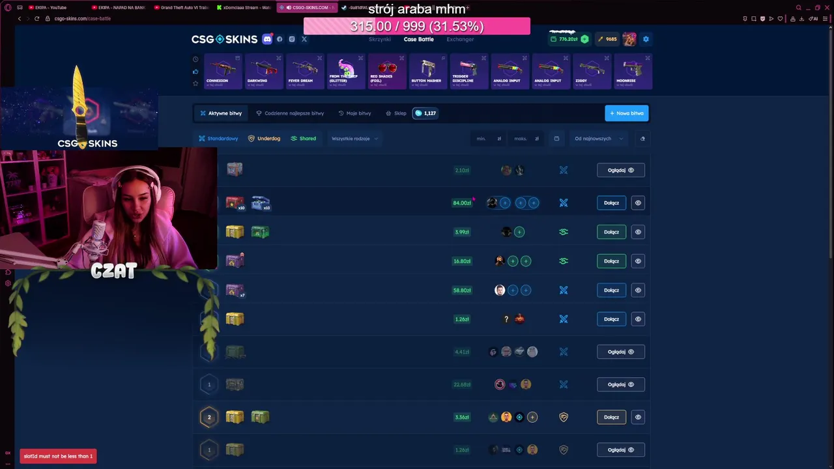This screenshot has width=834, height=469.
Task: Click Oglądaj for 4.41zł battle
Action: tap(620, 352)
